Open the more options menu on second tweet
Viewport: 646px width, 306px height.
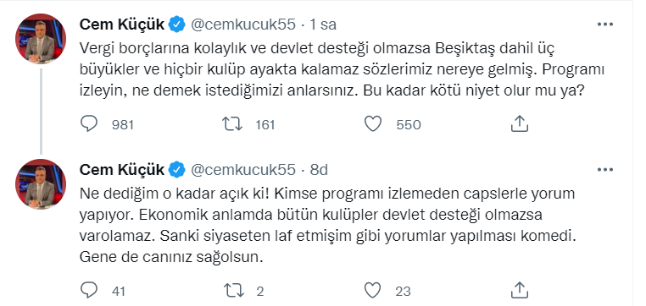(604, 169)
